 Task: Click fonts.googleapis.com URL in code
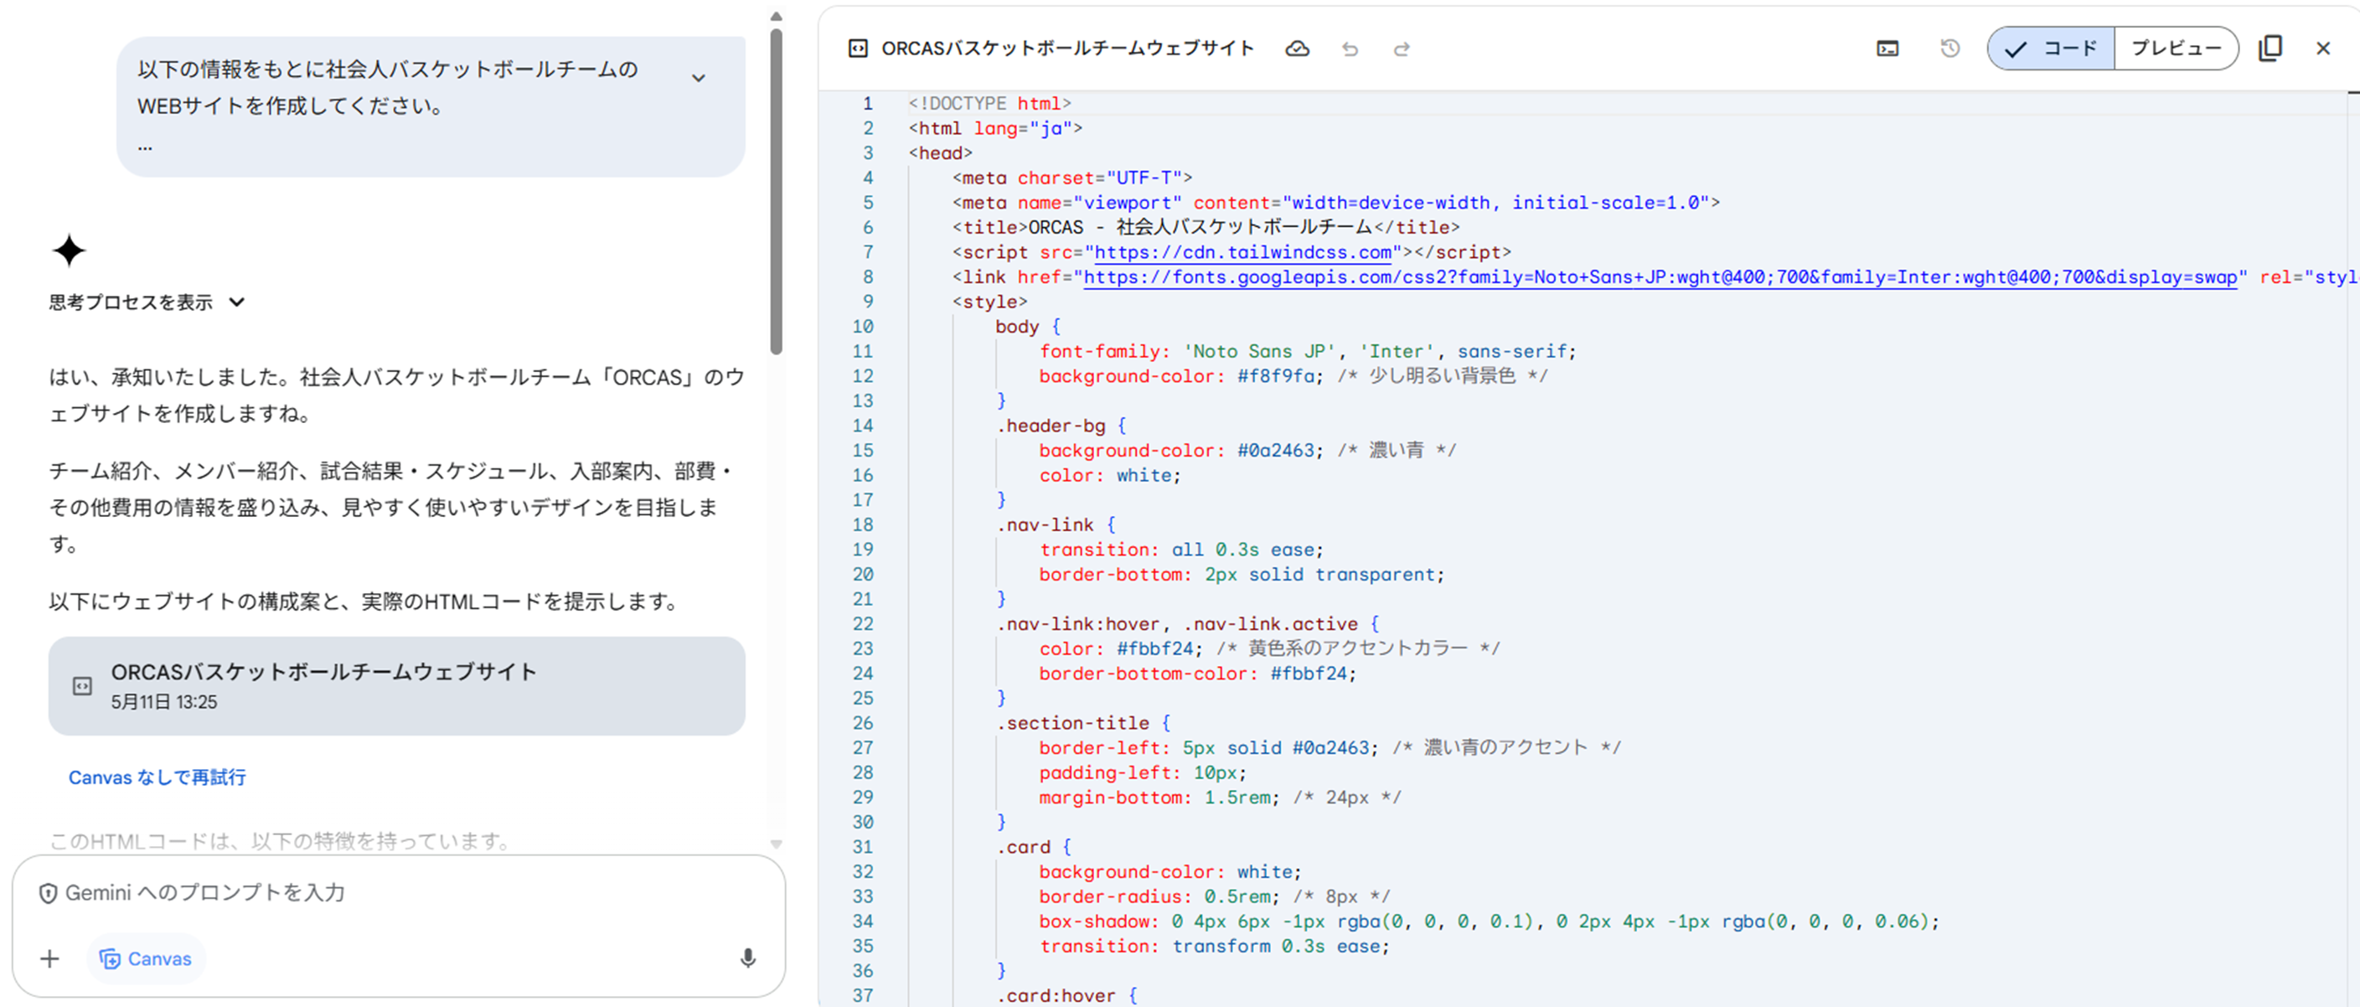click(x=1659, y=277)
